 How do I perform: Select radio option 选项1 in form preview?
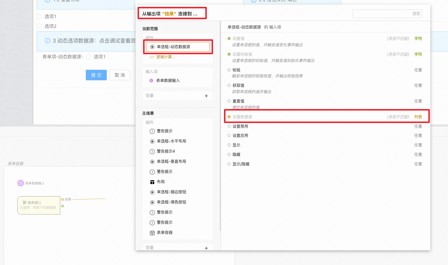[39, 16]
